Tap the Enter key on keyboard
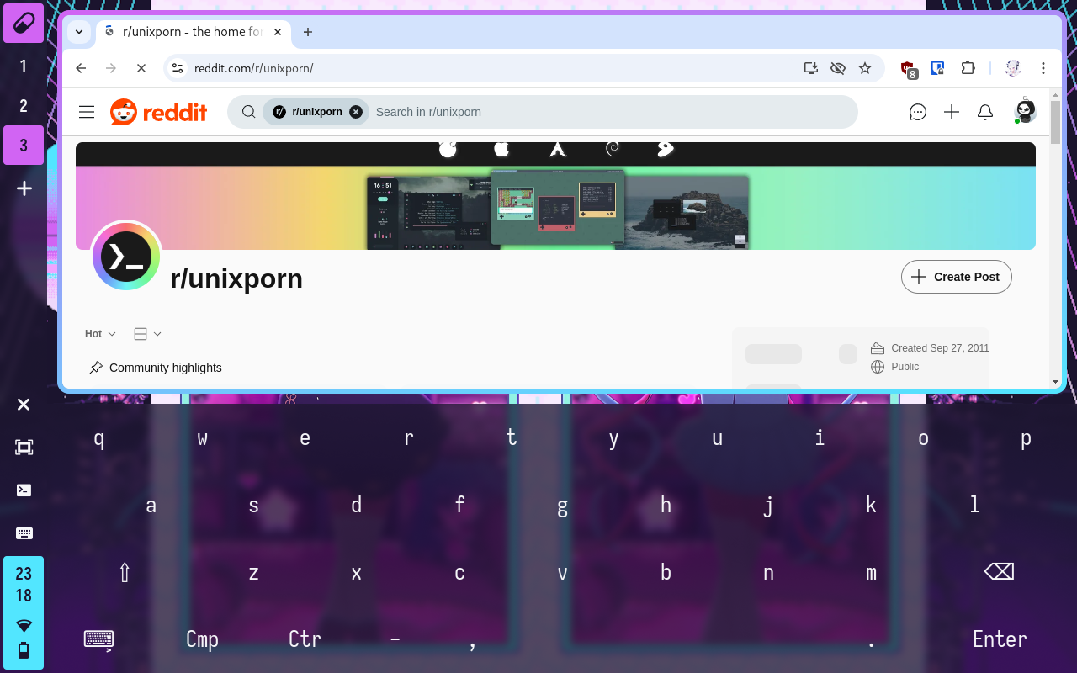 point(1000,639)
